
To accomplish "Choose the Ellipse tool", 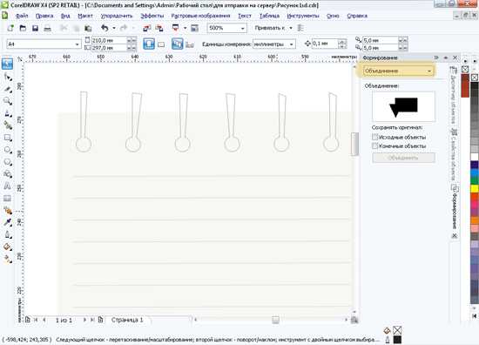I will 7,150.
